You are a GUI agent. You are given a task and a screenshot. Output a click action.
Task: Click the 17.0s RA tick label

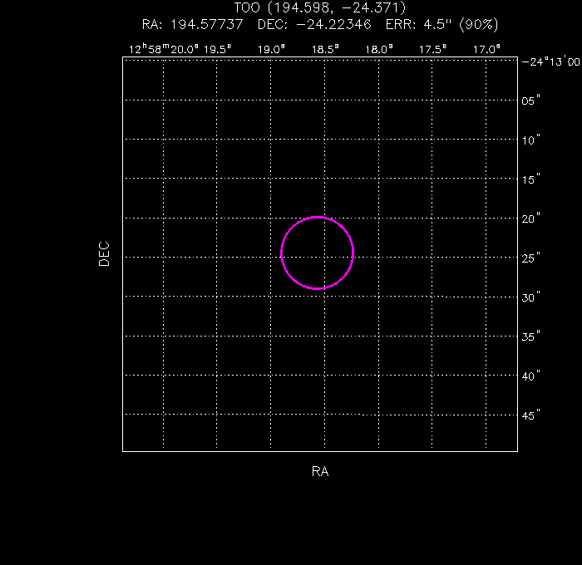tap(486, 49)
